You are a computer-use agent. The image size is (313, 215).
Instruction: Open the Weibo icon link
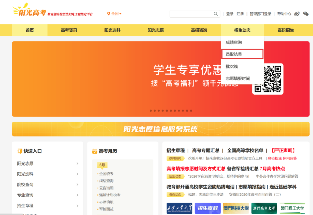coord(297,14)
